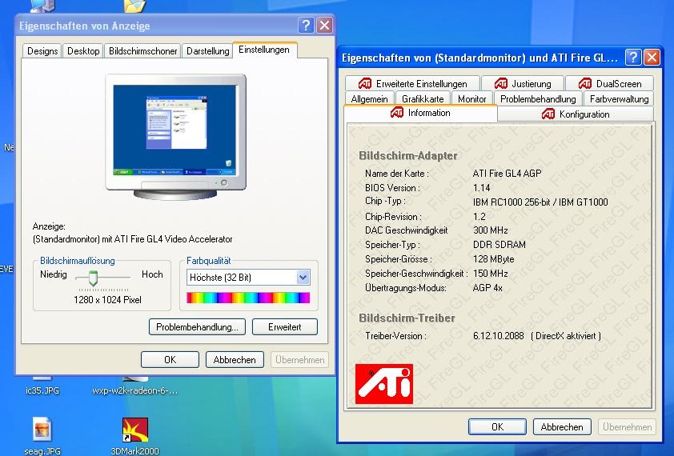Open the Desktop tab

(x=83, y=50)
